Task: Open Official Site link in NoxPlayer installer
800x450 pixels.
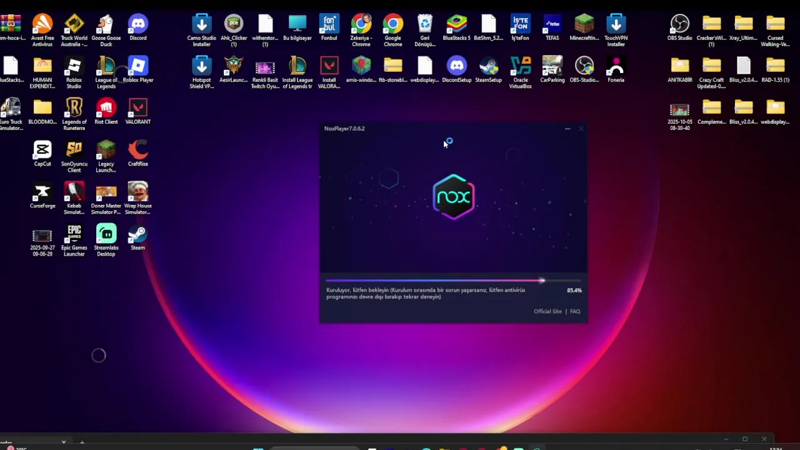Action: [x=547, y=311]
